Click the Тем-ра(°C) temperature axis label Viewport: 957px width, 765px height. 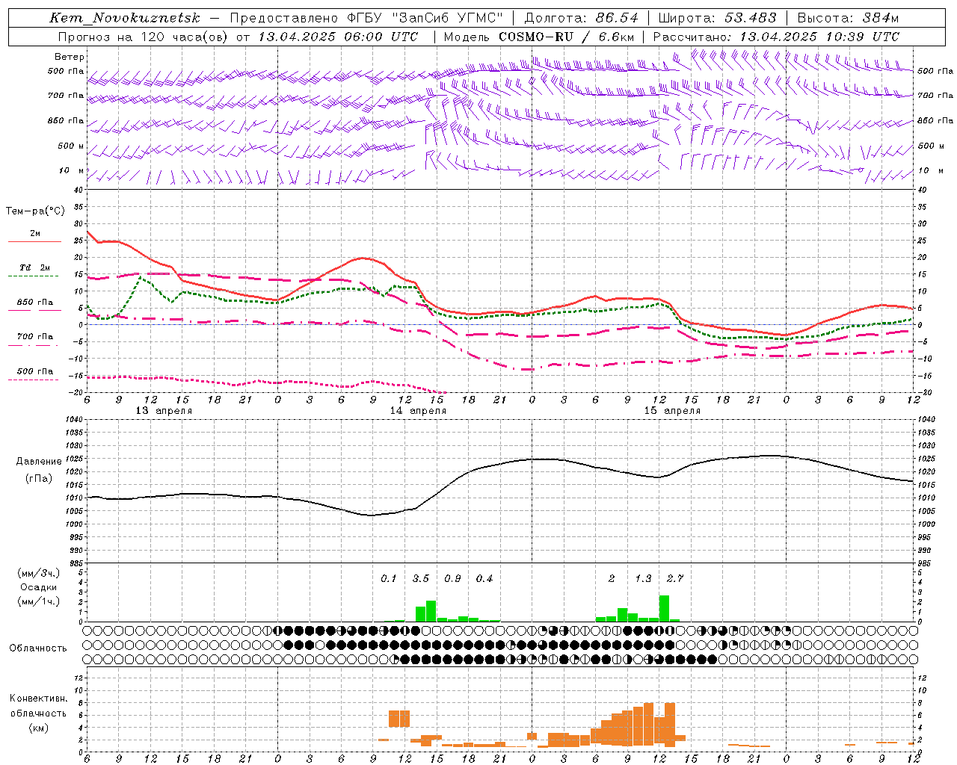coord(35,211)
